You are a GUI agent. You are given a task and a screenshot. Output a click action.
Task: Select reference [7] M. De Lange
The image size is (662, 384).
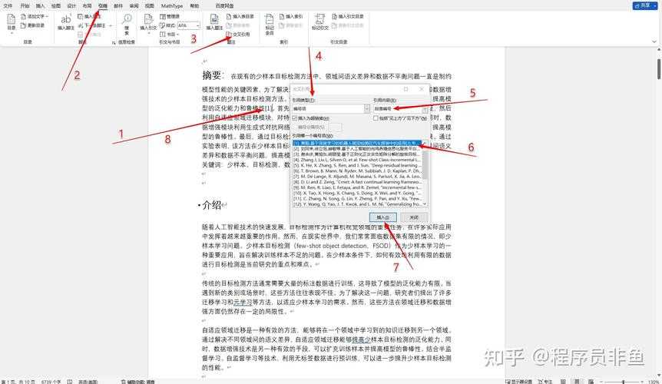pos(357,177)
